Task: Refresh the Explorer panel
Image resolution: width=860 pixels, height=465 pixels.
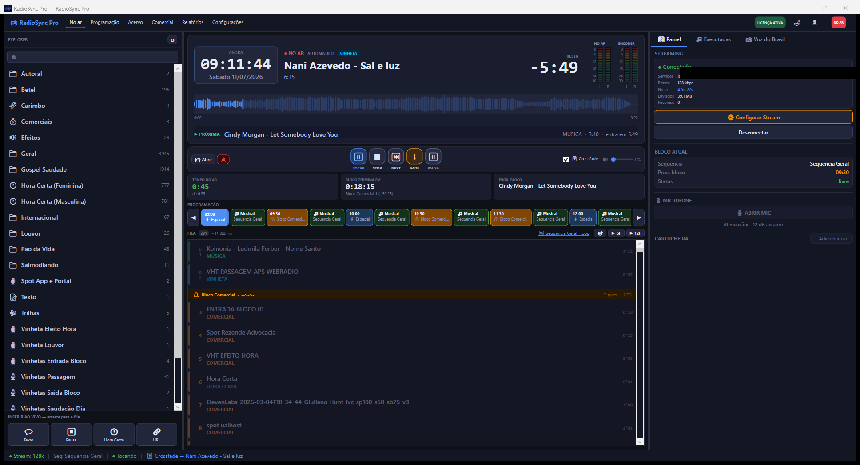Action: pos(172,40)
